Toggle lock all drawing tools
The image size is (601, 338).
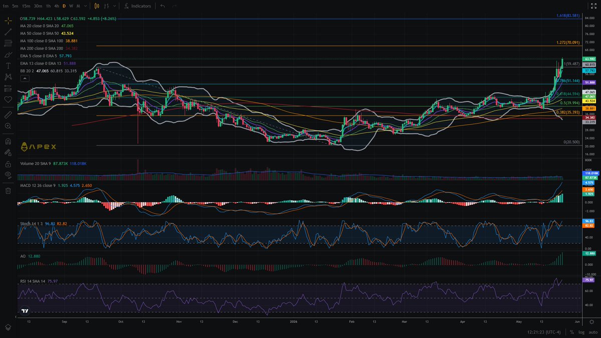(x=8, y=164)
